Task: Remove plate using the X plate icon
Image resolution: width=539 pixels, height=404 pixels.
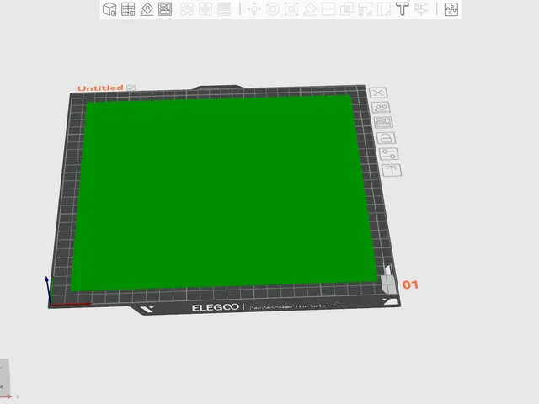Action: [x=378, y=93]
